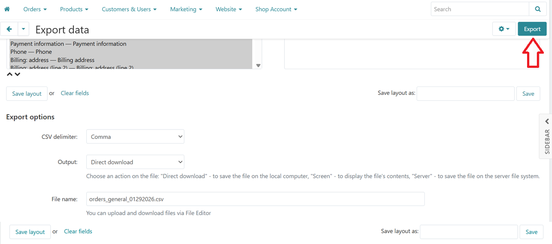Click the search magnifier icon button
552x244 pixels.
coord(538,9)
